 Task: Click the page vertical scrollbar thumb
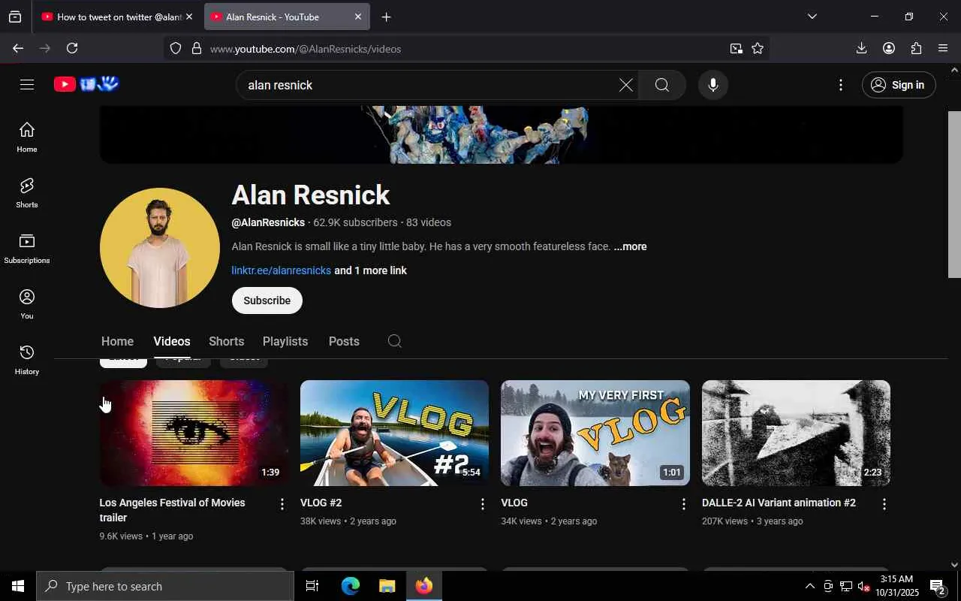pos(954,194)
